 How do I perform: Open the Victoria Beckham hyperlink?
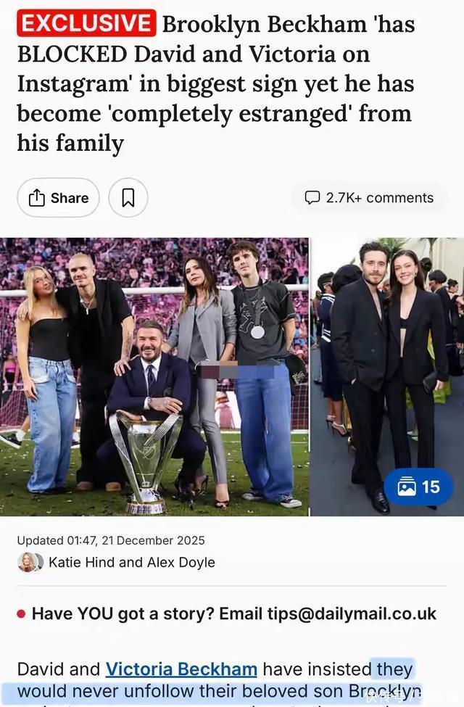[181, 669]
